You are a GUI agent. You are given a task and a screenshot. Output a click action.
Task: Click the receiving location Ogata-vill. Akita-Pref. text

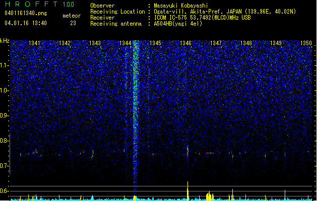click(x=225, y=12)
